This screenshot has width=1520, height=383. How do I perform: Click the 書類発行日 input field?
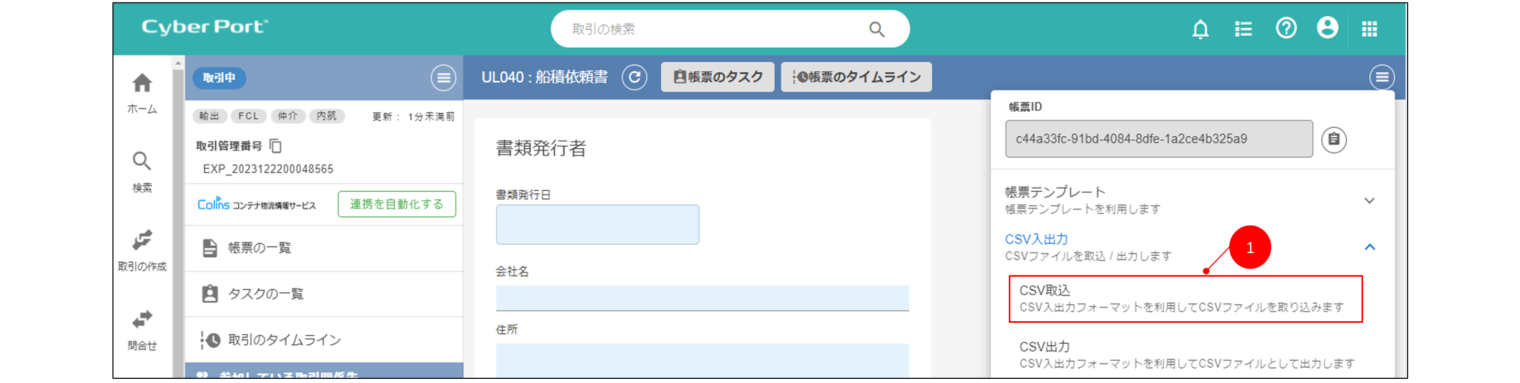(597, 224)
